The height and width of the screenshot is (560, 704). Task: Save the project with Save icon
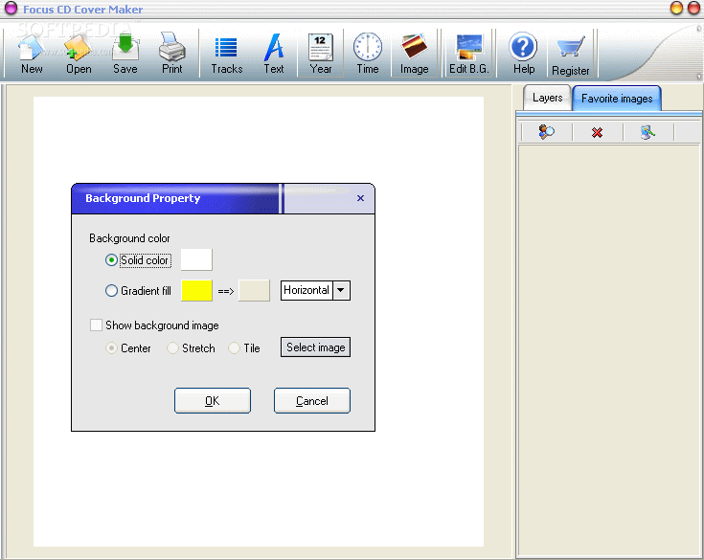point(125,54)
